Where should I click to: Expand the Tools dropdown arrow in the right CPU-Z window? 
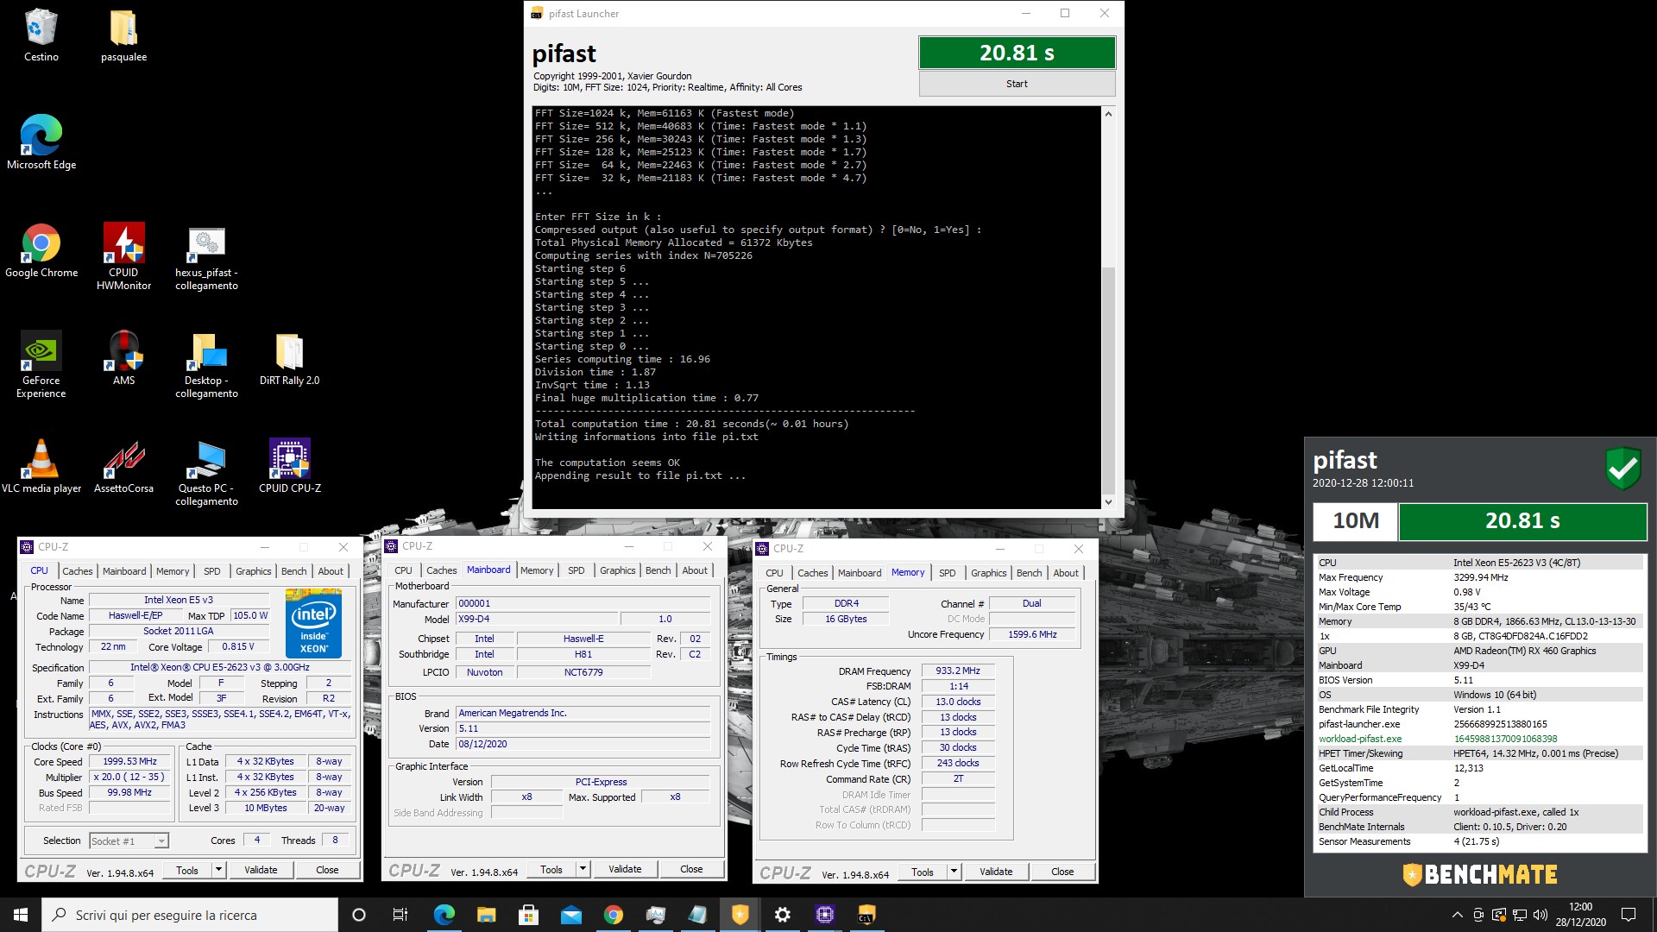[955, 872]
